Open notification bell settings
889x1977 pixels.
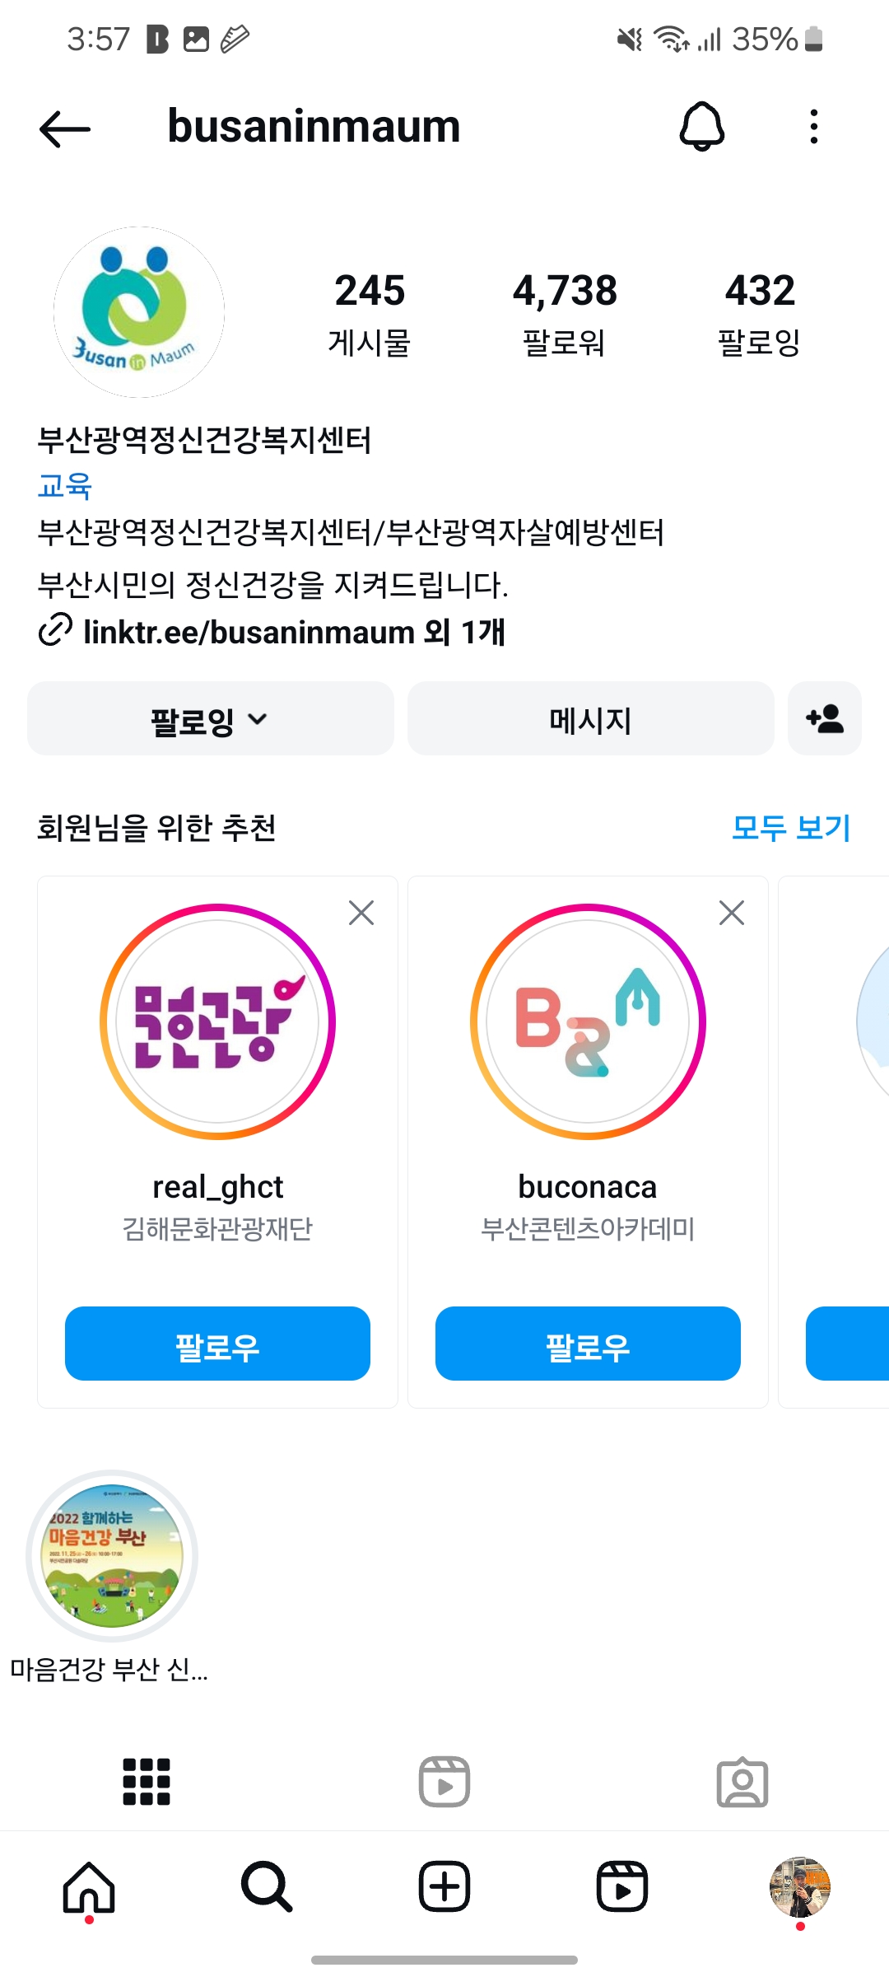tap(701, 127)
